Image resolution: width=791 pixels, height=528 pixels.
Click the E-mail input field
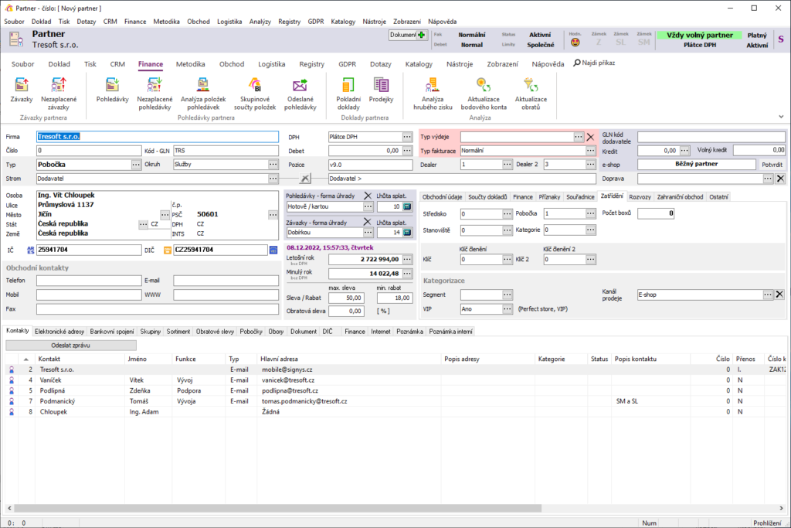[x=226, y=280]
